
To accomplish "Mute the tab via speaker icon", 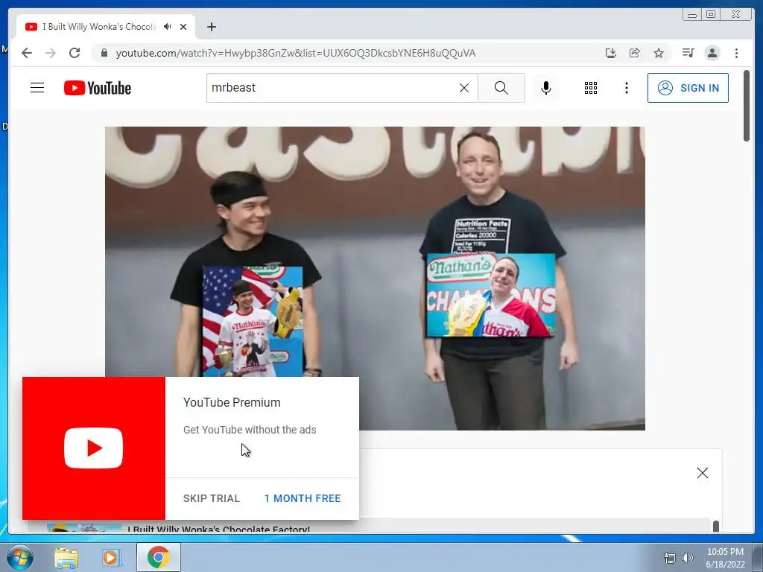I will (x=168, y=27).
